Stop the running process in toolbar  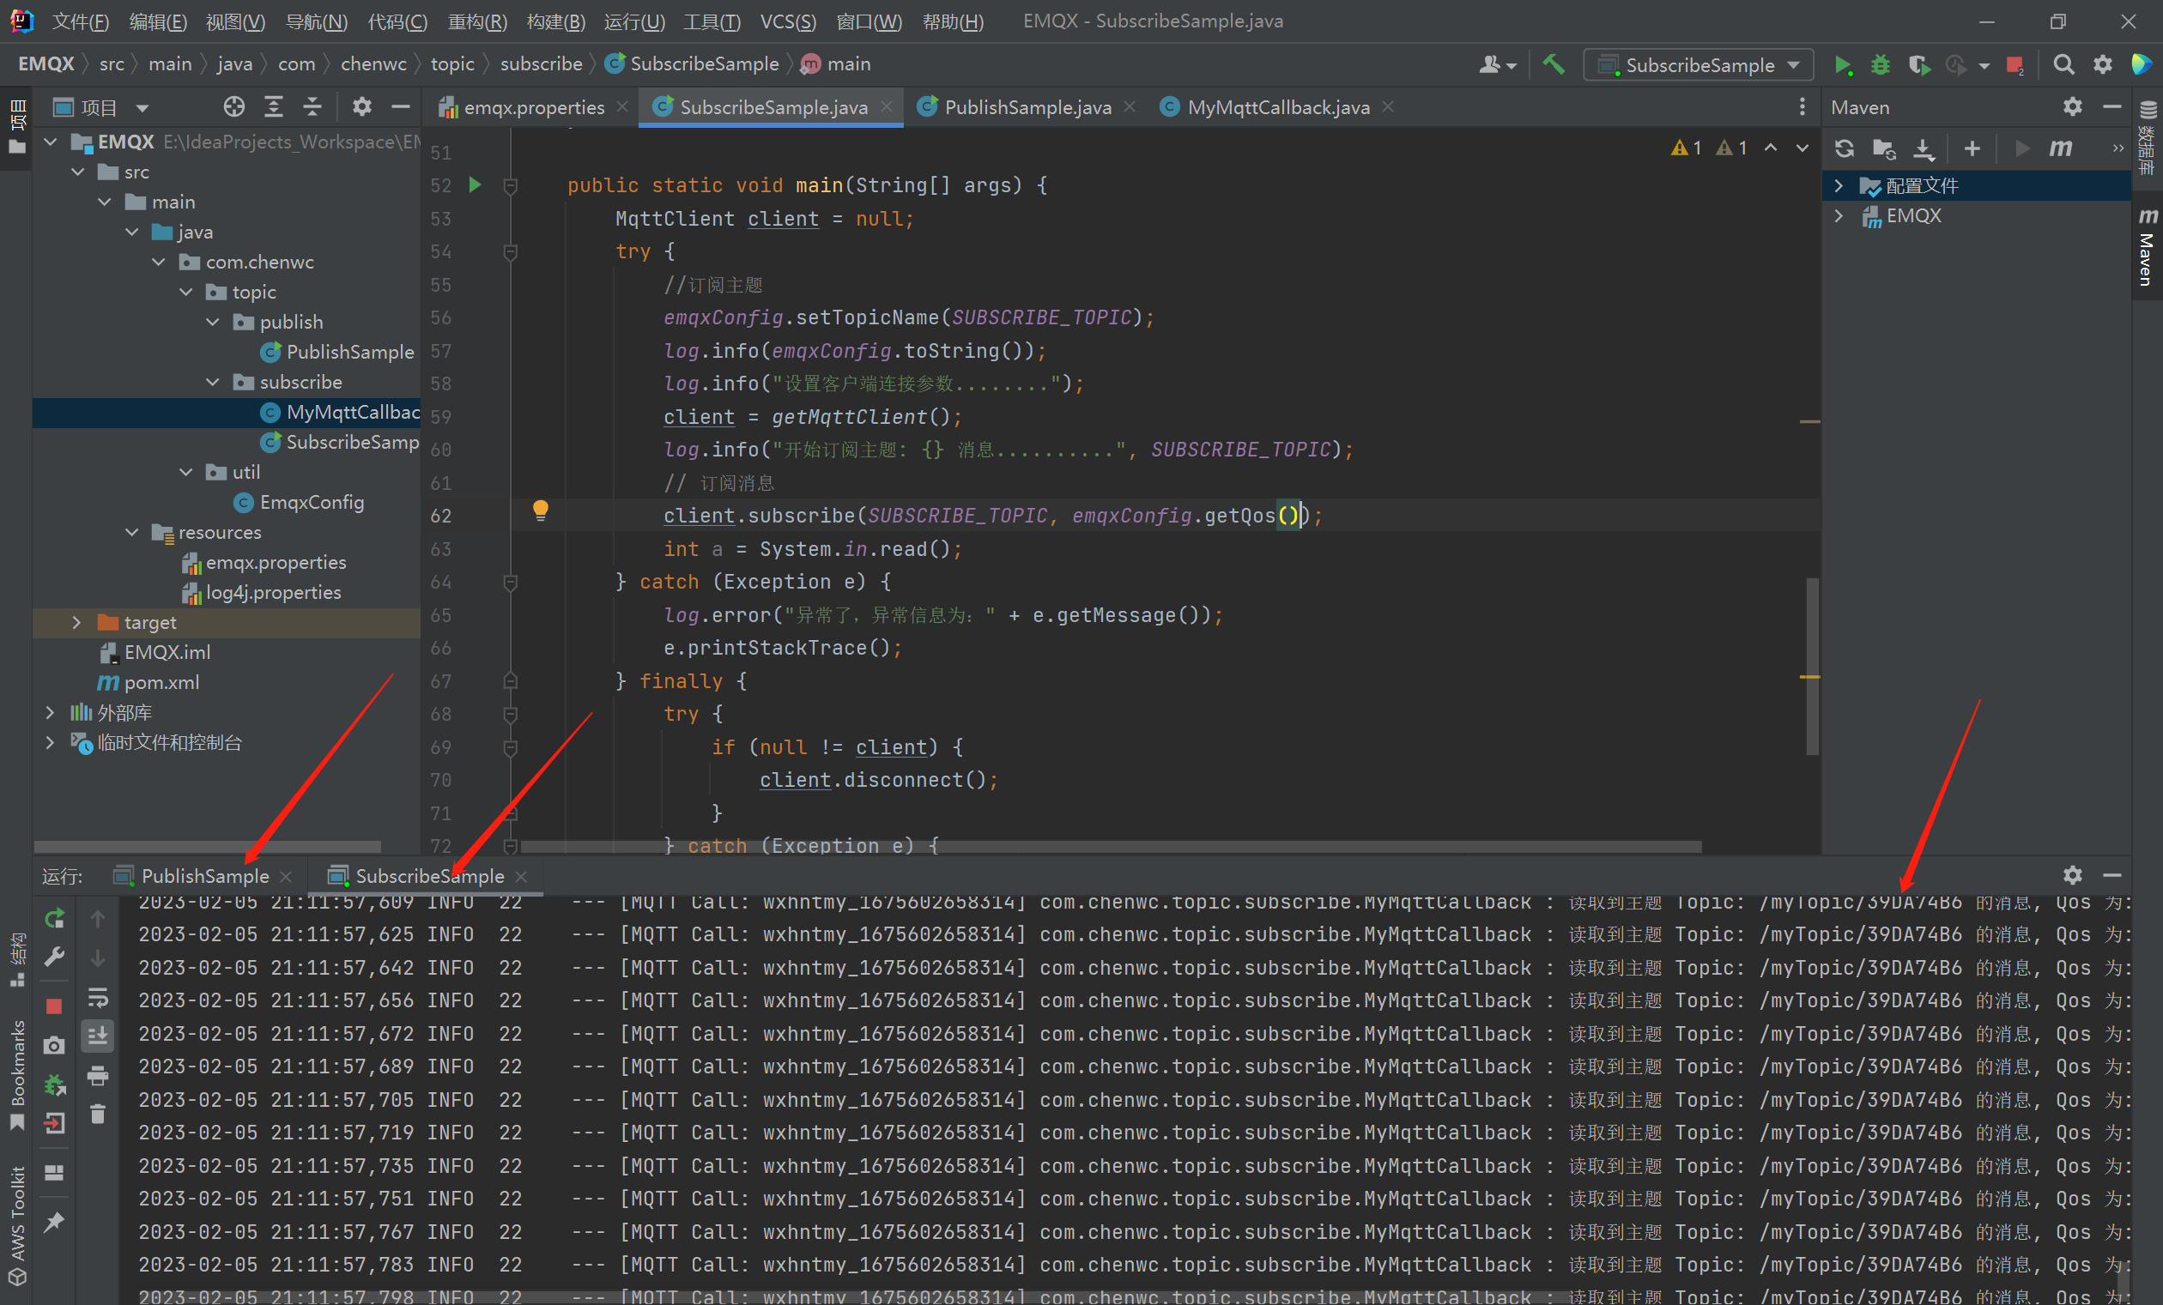tap(2015, 65)
